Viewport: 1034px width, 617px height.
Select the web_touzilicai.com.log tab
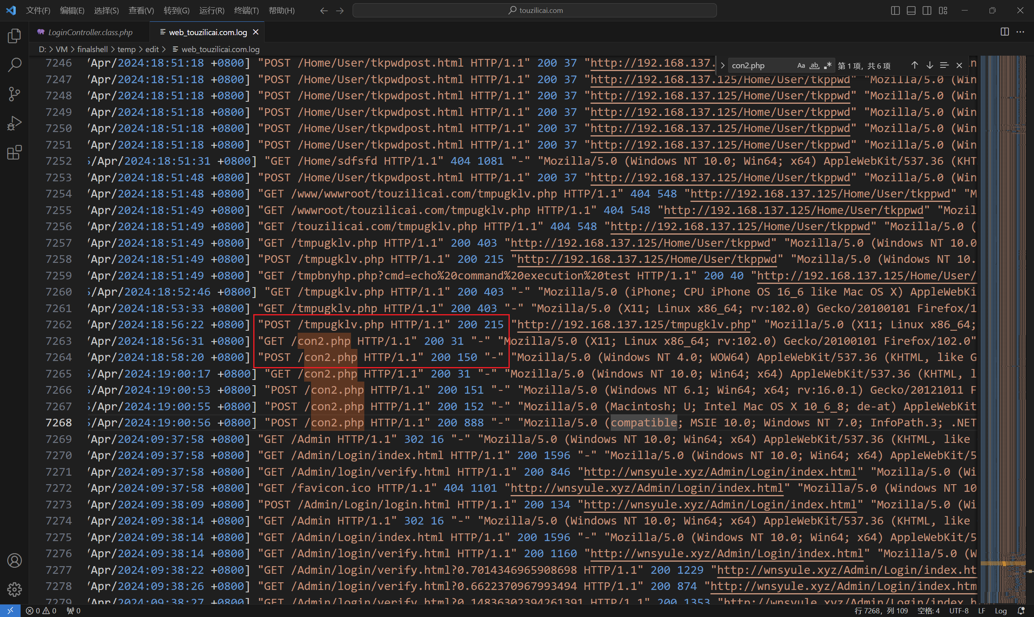tap(208, 32)
